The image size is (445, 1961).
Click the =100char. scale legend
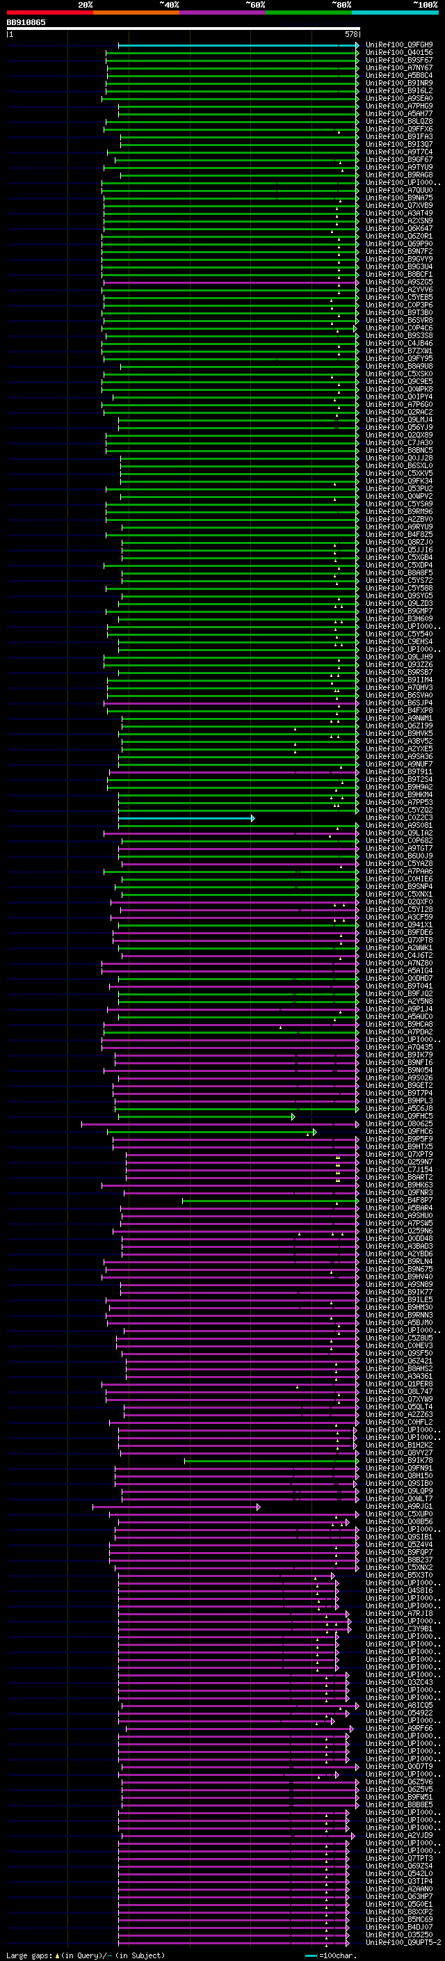pyautogui.click(x=331, y=1955)
